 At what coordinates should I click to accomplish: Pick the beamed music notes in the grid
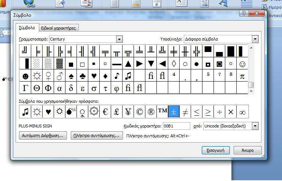click(x=128, y=76)
